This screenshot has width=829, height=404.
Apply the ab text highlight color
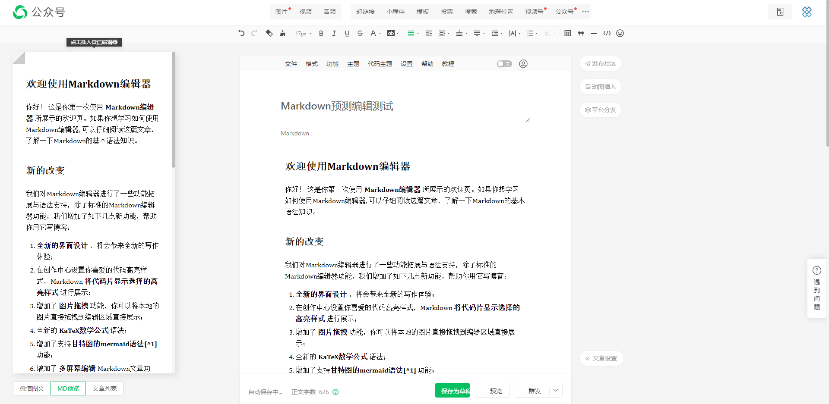[x=391, y=33]
